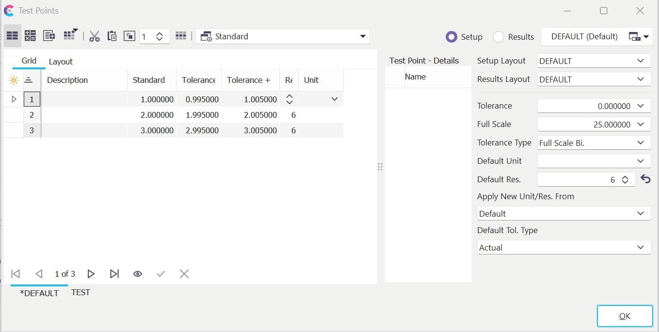
Task: Switch to the Layout tab
Action: point(61,62)
